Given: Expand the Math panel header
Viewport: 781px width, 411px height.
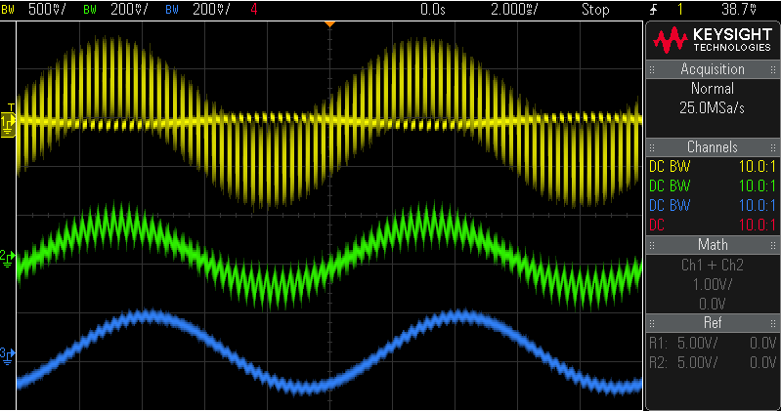Looking at the screenshot, I should (x=713, y=243).
